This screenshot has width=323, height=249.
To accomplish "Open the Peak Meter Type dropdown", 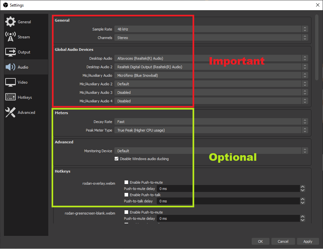I will [211, 130].
